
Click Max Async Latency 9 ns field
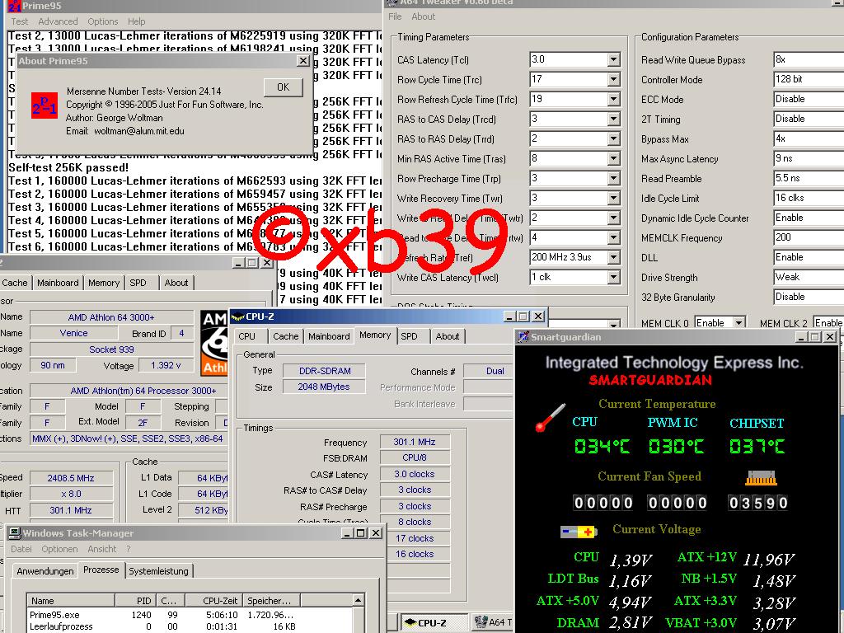click(809, 158)
